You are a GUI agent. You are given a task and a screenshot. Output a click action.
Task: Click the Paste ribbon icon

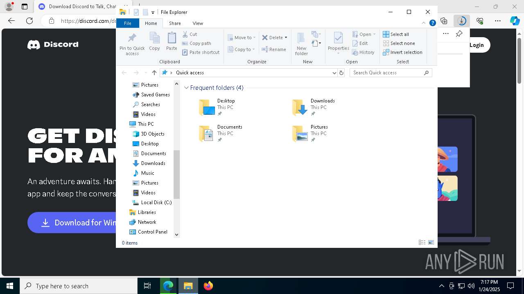pyautogui.click(x=172, y=41)
